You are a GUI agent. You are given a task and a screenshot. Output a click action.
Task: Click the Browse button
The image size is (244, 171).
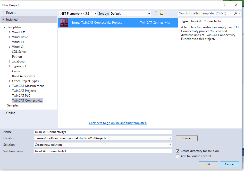187,138
